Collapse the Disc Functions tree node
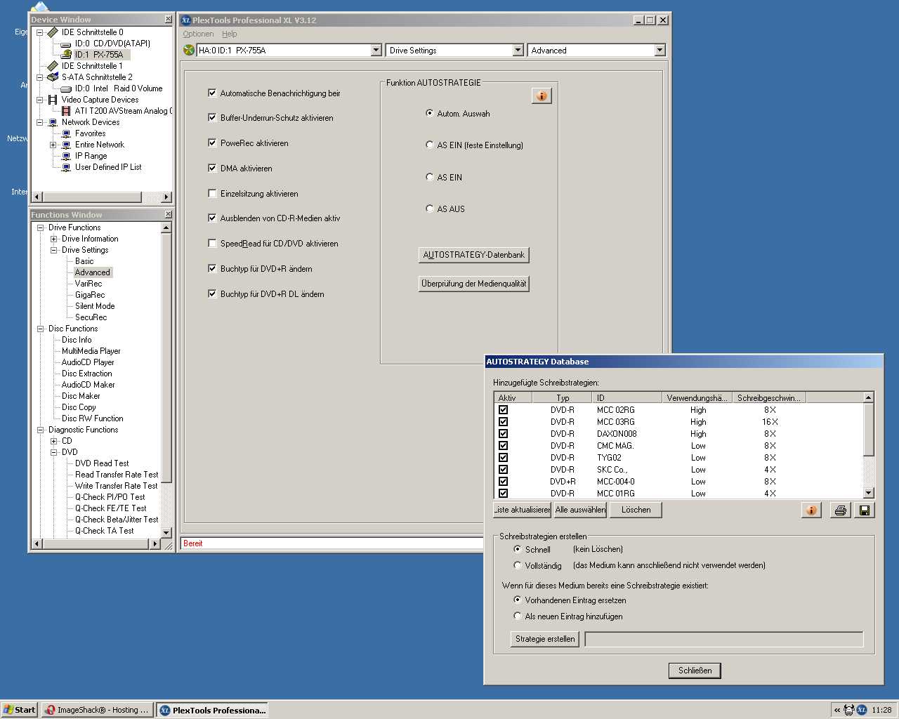Screen dimensions: 899x719 click(x=40, y=329)
